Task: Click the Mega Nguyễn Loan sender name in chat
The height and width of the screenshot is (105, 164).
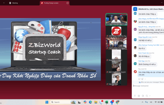Action: pos(145,37)
